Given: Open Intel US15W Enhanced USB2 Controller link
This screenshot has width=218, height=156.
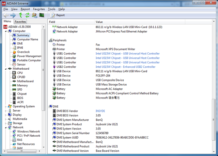Looking at the screenshot, I should (x=125, y=67).
